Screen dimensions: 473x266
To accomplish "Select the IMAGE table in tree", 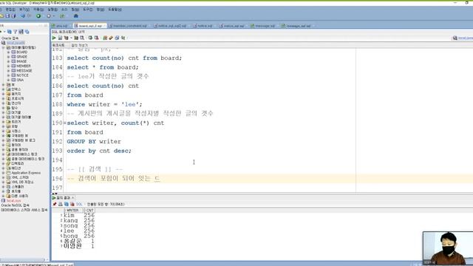I will click(x=21, y=61).
